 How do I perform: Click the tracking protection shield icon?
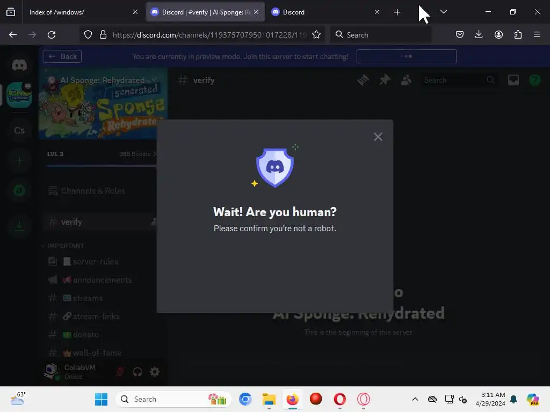pyautogui.click(x=88, y=35)
